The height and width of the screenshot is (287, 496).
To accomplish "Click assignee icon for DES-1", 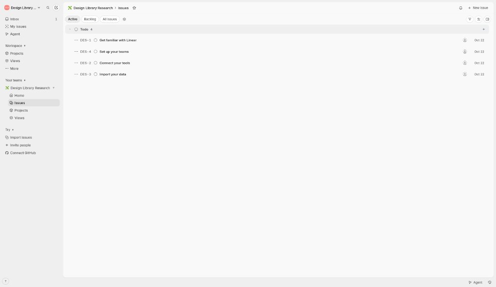I will coord(465,41).
